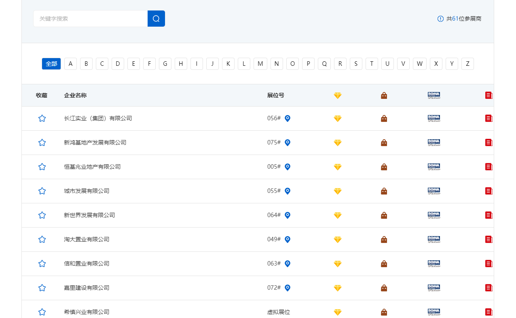Screen dimensions: 516x318
Task: Add 城市发展有限公司 to favorites
Action: pos(42,191)
